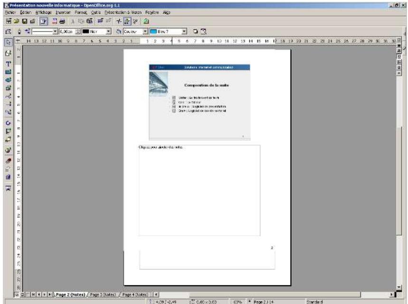Open the Edition menu

(x=26, y=12)
